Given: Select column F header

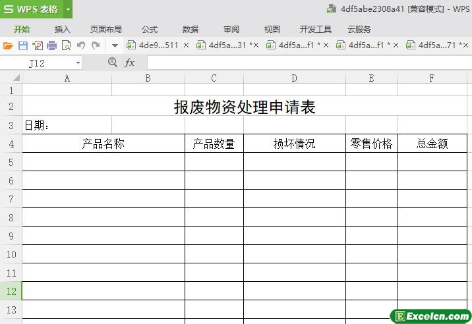Looking at the screenshot, I should (x=432, y=78).
